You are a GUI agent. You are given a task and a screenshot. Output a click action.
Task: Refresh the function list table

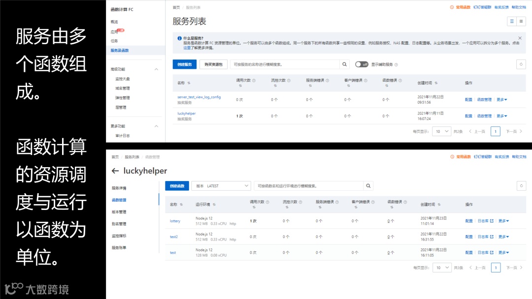pos(521,186)
